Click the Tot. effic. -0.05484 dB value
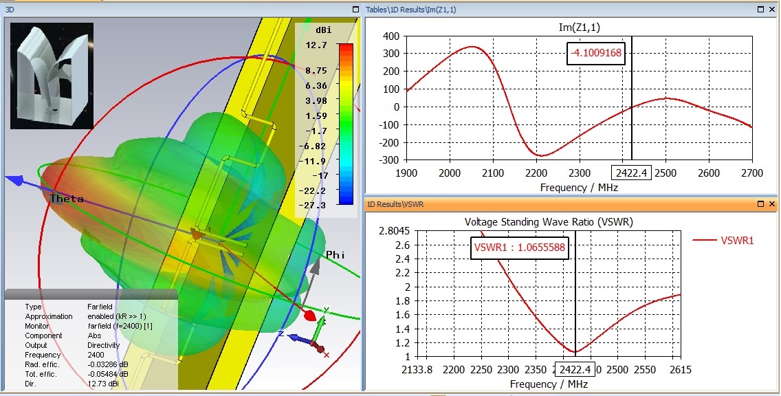 pyautogui.click(x=108, y=374)
